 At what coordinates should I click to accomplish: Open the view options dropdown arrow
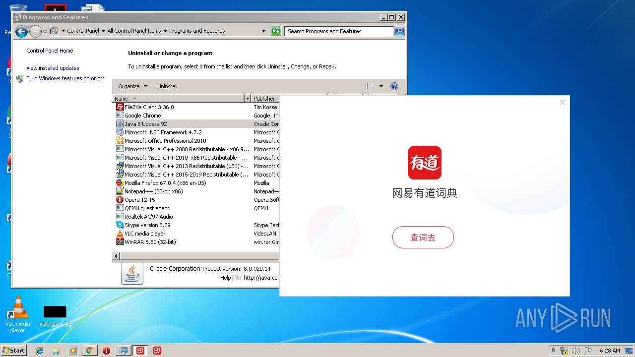[x=381, y=86]
